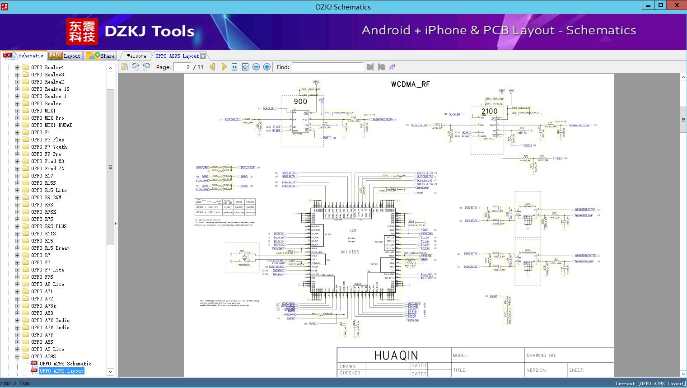This screenshot has width=687, height=388.
Task: Go to the previous page arrow
Action: [x=212, y=67]
